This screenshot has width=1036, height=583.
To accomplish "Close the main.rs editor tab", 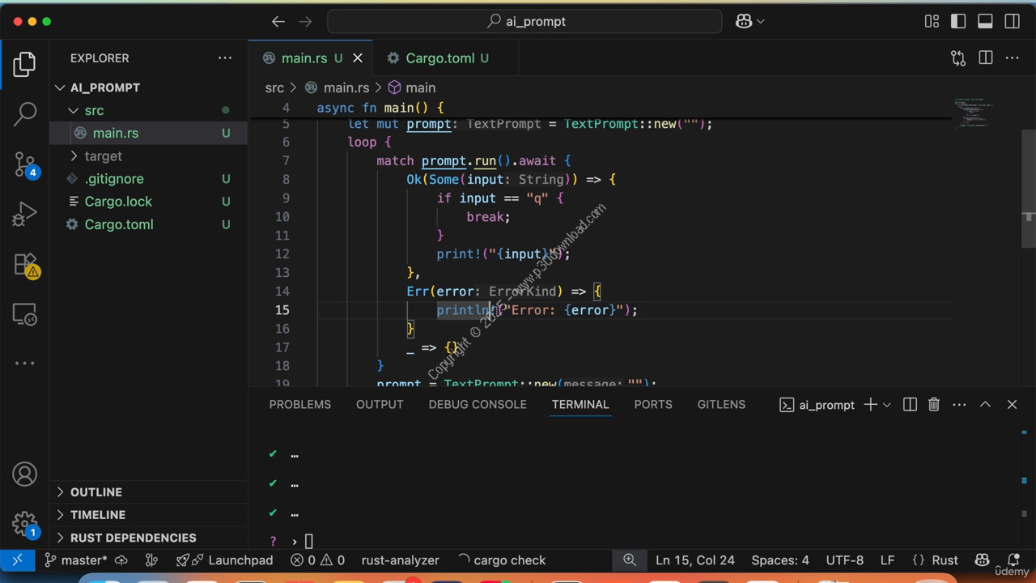I will pyautogui.click(x=357, y=58).
